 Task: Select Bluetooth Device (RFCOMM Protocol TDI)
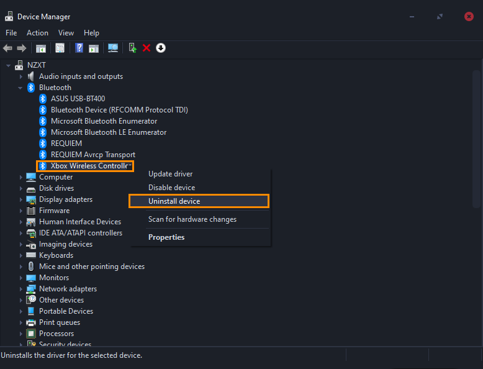pos(119,110)
